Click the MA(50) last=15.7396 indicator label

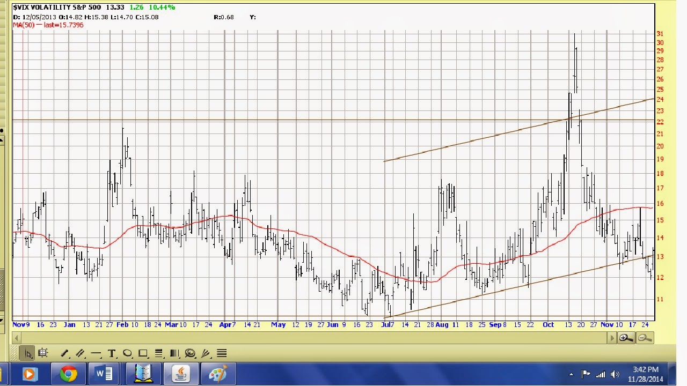48,25
